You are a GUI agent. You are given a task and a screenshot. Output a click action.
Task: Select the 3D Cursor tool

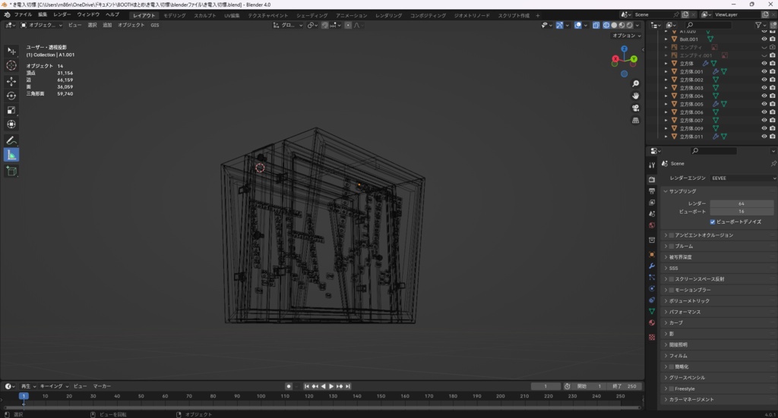(11, 65)
